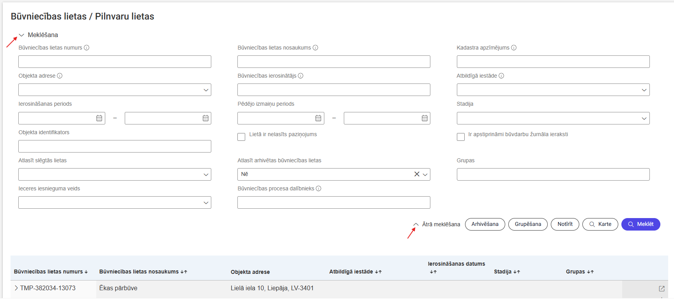
Task: Open calendar for Ierosināšanas periods start date
Action: [99, 118]
